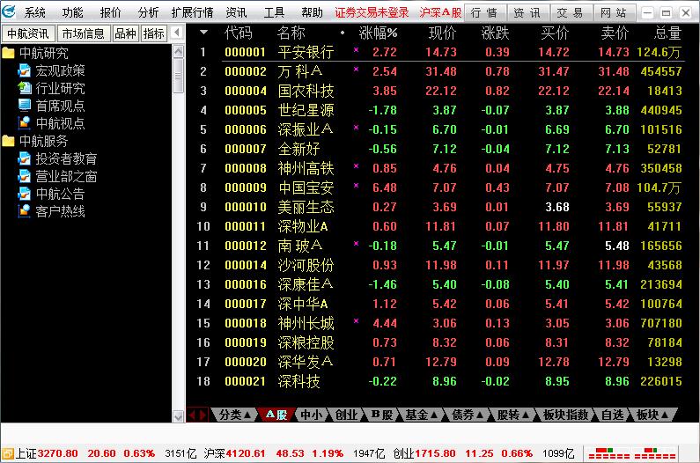This screenshot has height=463, width=700.
Task: Click the 行情 button in top toolbar
Action: pyautogui.click(x=484, y=12)
